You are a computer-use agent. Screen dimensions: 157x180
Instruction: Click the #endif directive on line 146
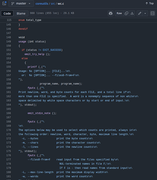click(23, 29)
